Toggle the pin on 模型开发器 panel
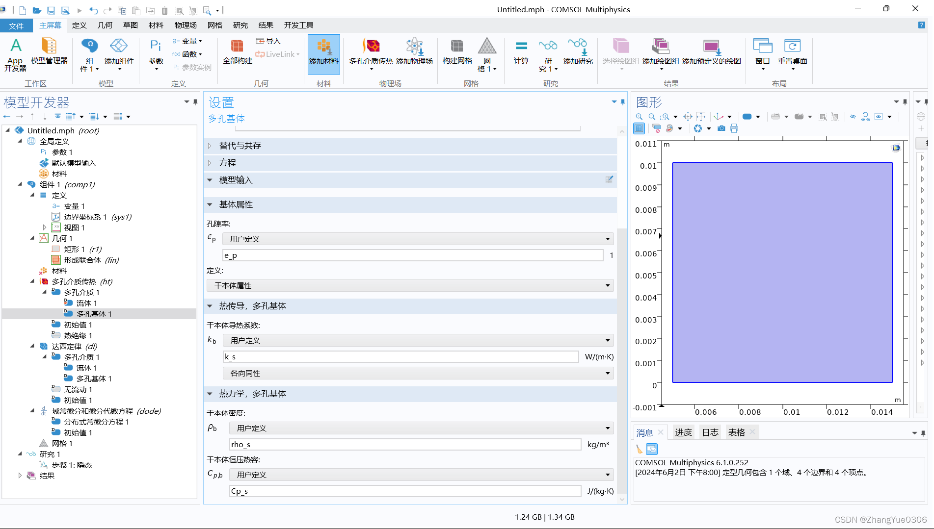The height and width of the screenshot is (529, 934). pyautogui.click(x=195, y=102)
